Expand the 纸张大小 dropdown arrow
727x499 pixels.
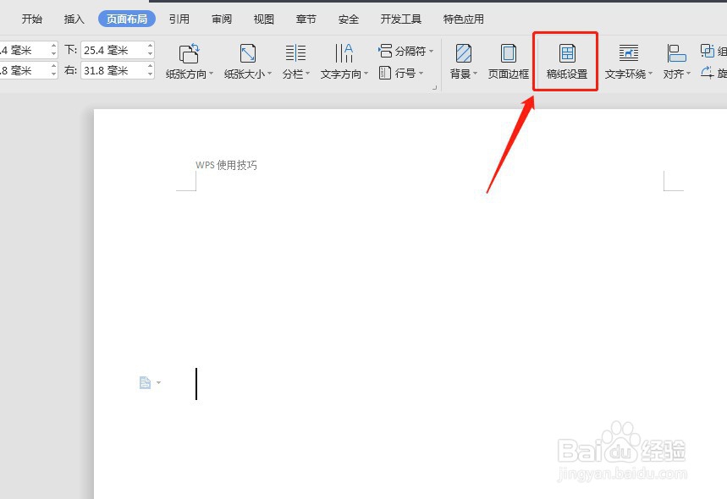(269, 74)
